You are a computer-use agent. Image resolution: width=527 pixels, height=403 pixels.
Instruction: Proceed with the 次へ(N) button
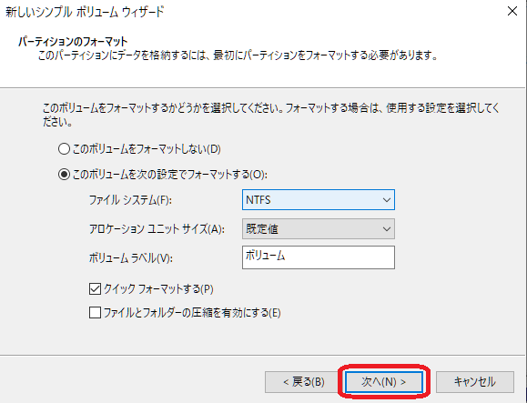coord(384,382)
